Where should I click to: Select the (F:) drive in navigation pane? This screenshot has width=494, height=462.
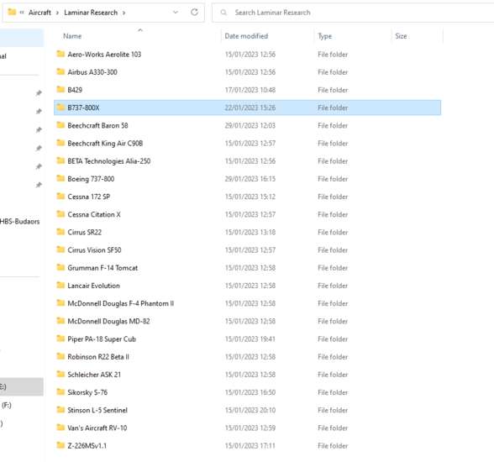point(7,405)
